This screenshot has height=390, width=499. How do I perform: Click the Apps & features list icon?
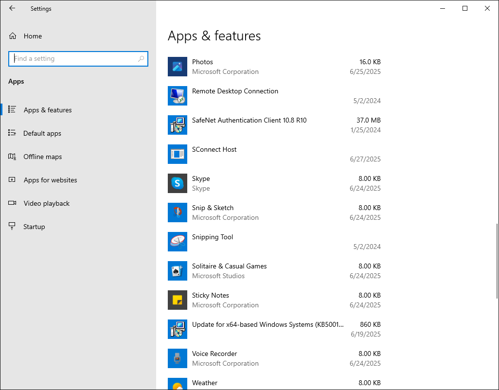(x=12, y=109)
